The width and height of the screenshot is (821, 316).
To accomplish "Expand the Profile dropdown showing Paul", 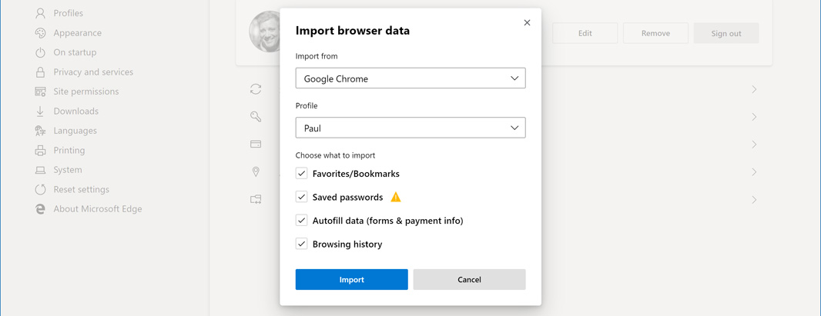I will (x=410, y=128).
